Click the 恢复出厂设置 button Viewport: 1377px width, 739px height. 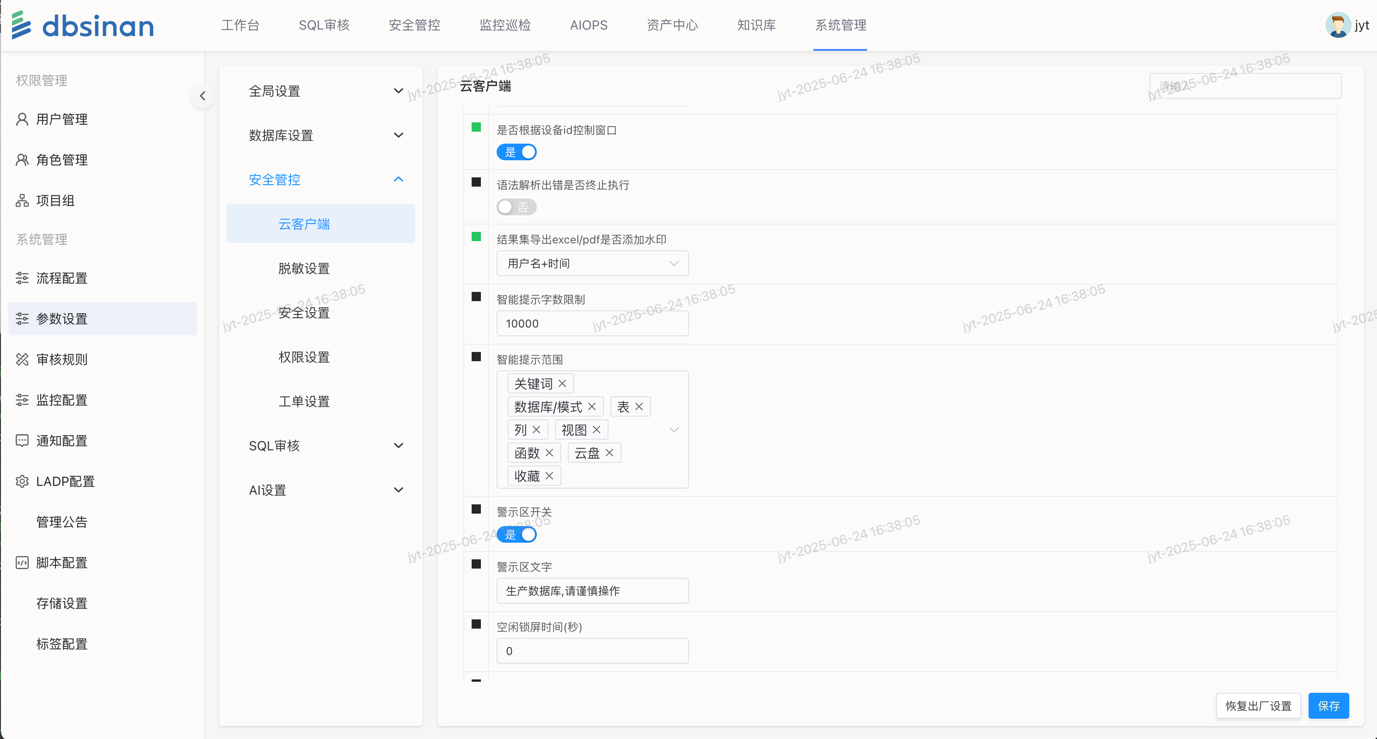[x=1258, y=706]
